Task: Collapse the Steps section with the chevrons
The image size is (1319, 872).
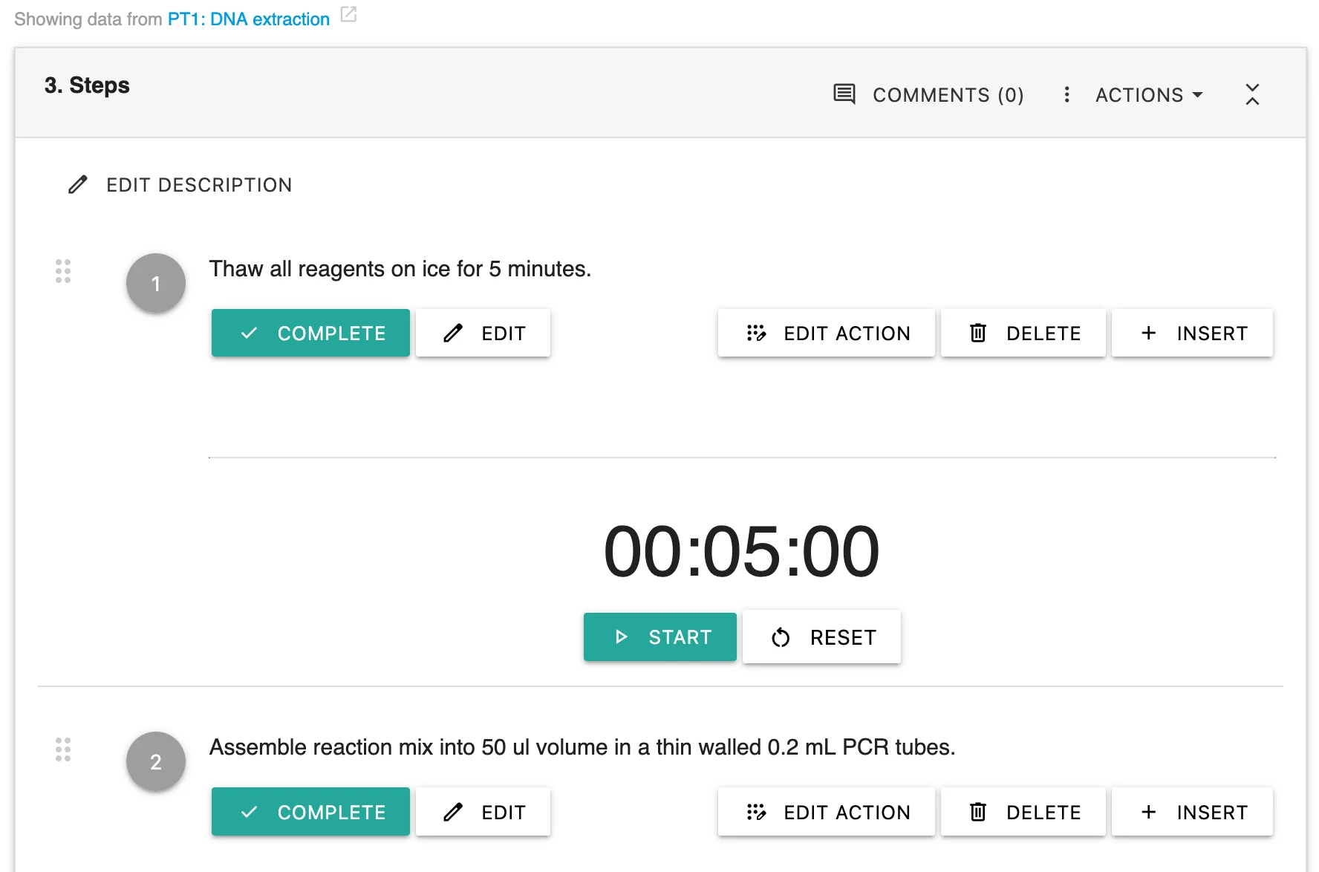Action: coord(1252,94)
